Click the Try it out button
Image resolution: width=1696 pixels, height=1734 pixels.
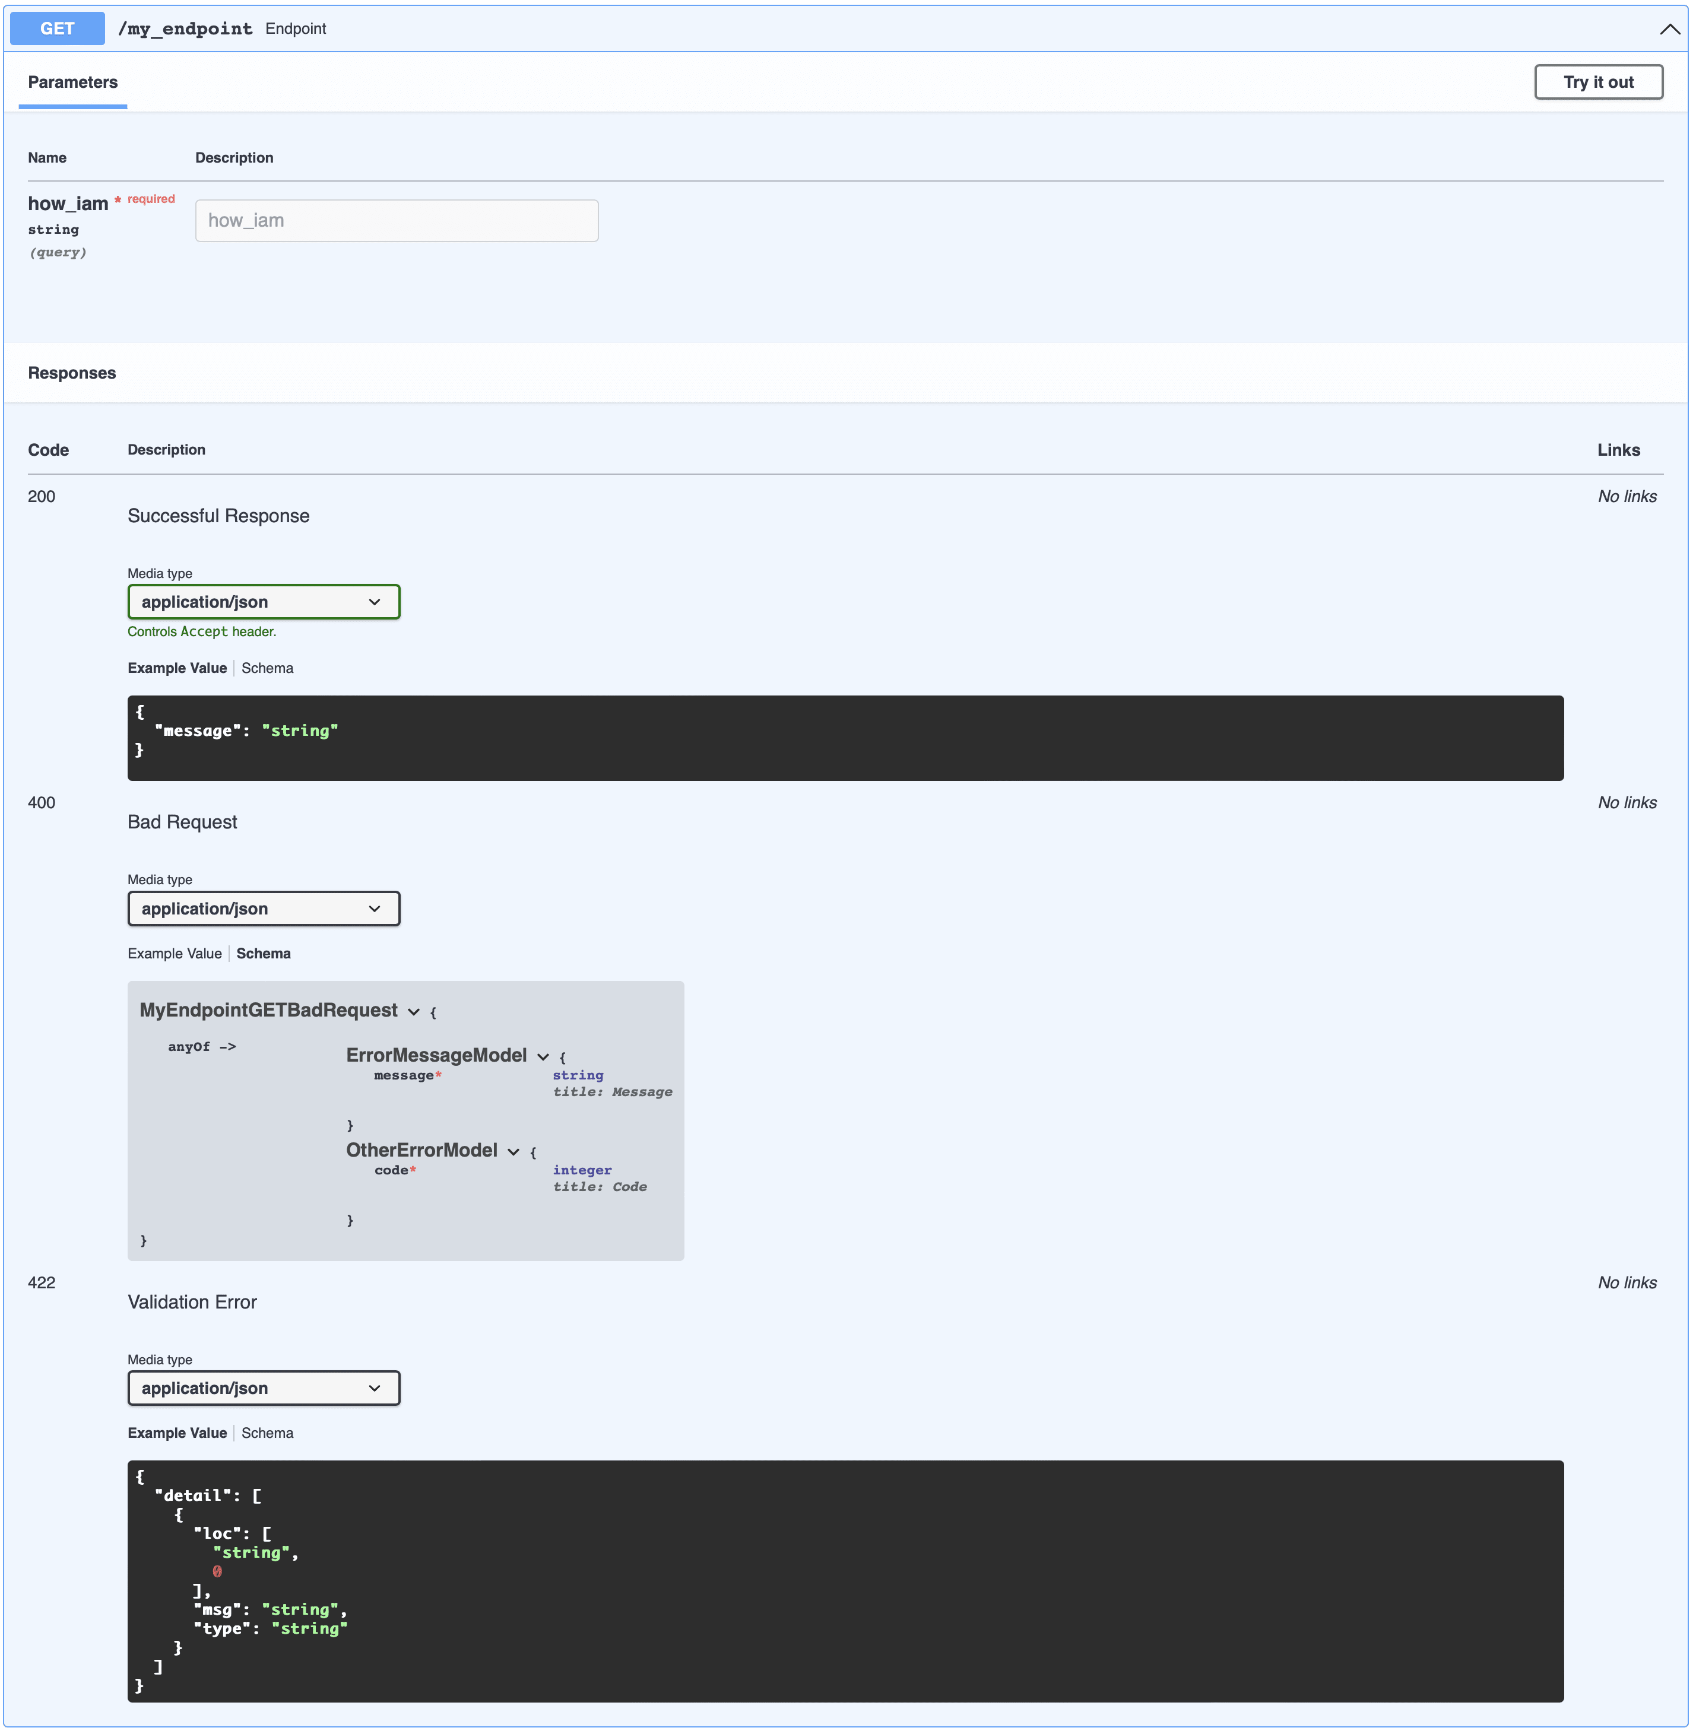1598,81
